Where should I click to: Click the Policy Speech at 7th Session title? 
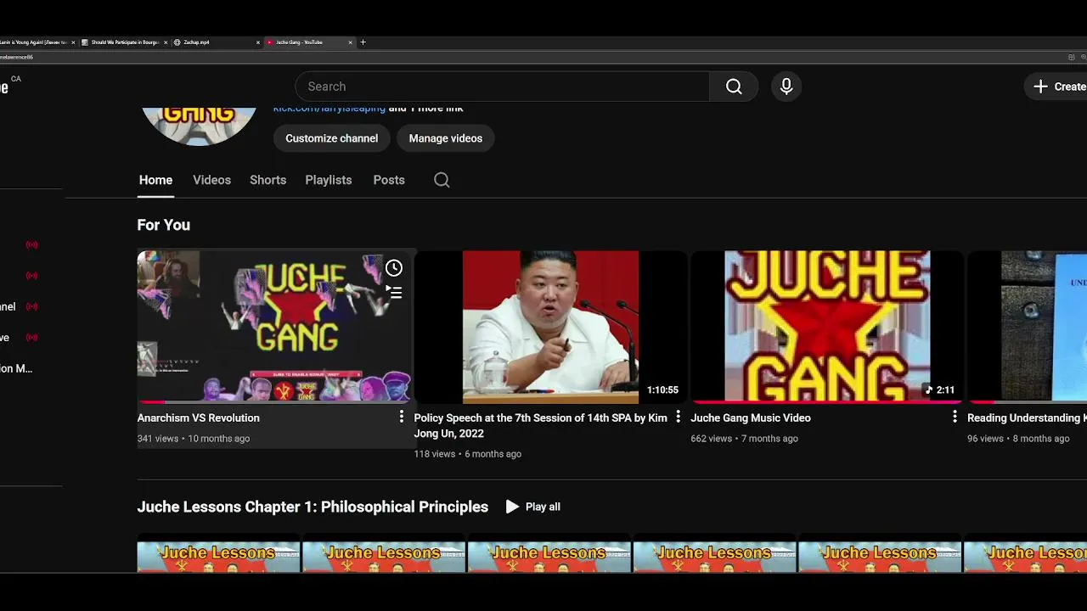pyautogui.click(x=540, y=425)
